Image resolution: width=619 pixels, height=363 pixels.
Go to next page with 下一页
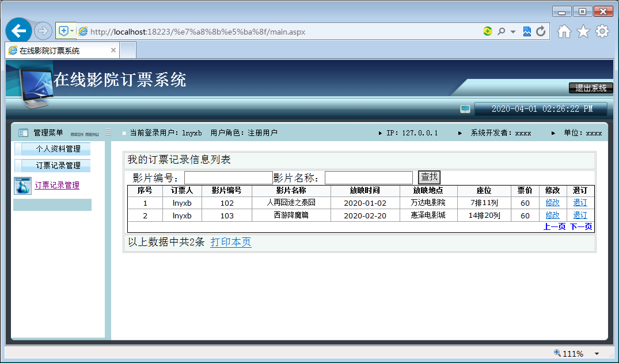pos(580,226)
